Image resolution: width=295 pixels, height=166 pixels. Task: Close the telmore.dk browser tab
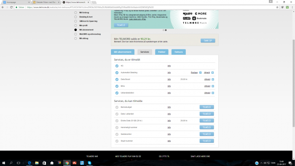[88, 2]
